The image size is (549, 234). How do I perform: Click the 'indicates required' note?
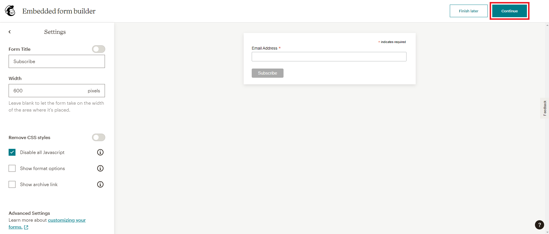point(392,42)
